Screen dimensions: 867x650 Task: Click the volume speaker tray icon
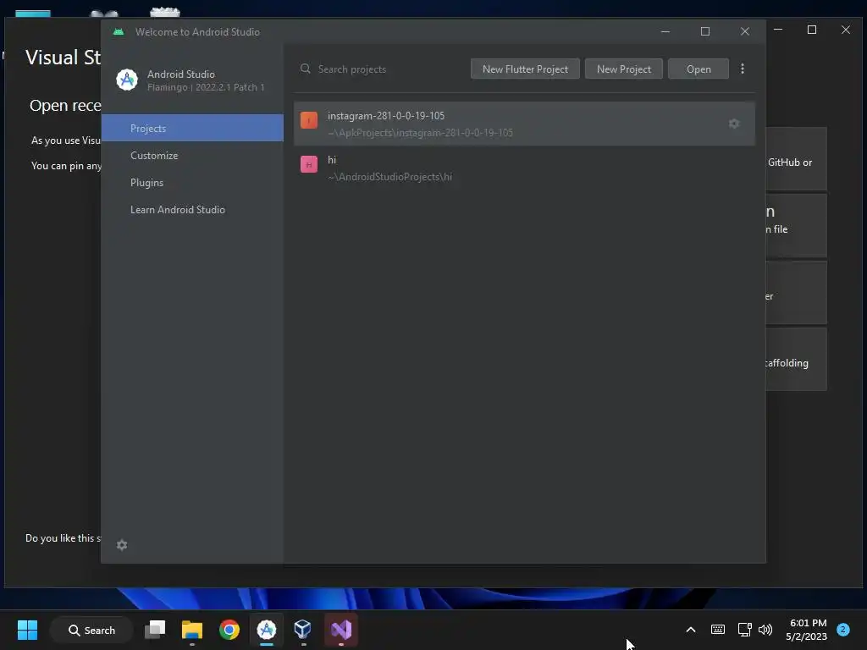tap(765, 630)
